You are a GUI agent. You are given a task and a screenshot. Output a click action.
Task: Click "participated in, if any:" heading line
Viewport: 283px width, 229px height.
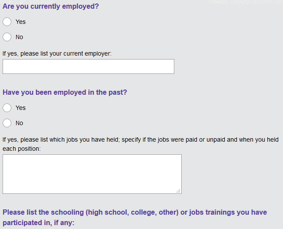click(39, 223)
